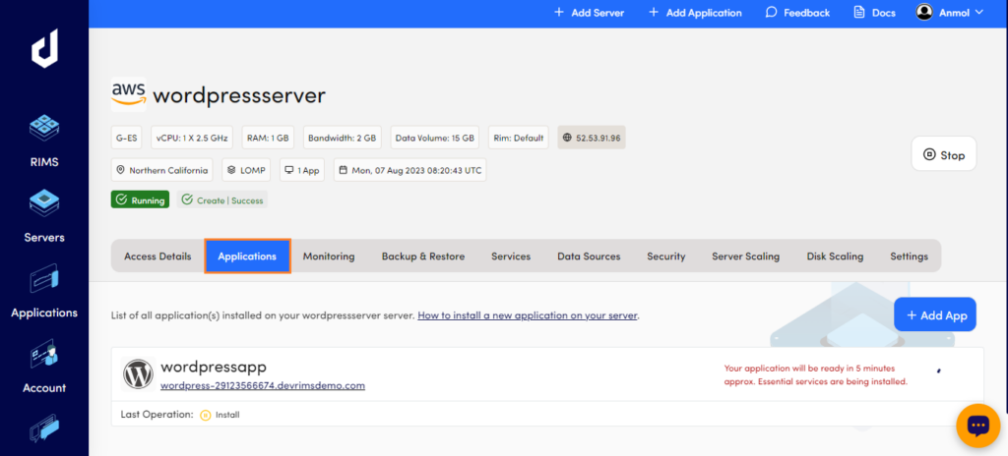Click the Devrims logo in sidebar

pyautogui.click(x=44, y=46)
